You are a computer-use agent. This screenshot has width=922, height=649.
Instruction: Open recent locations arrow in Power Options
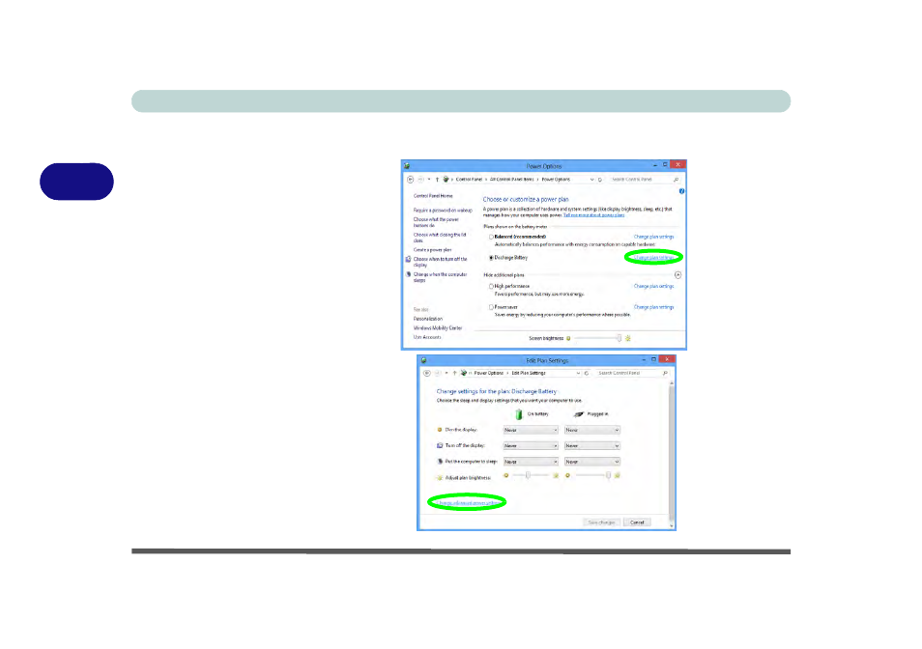point(429,180)
